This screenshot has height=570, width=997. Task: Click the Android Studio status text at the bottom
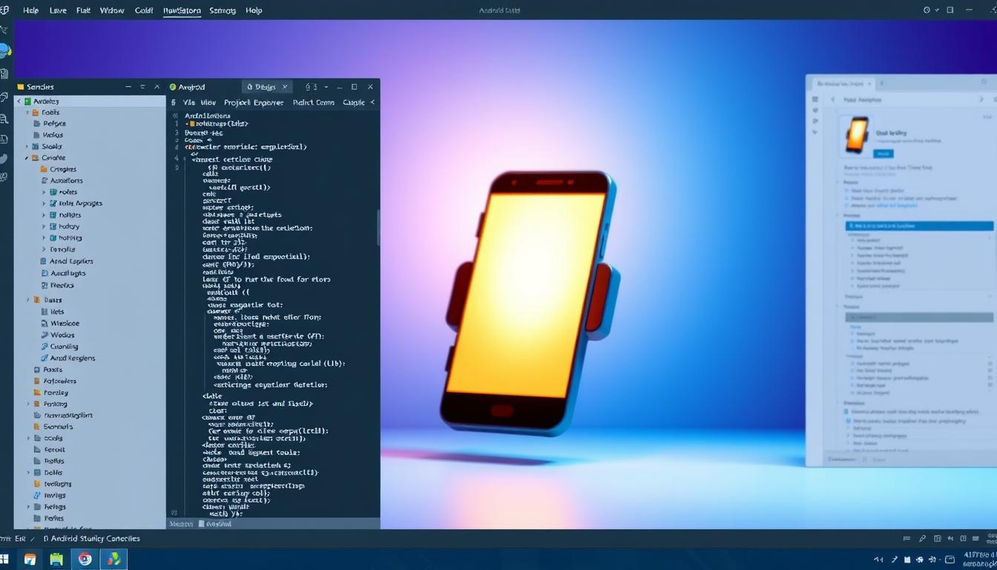pos(91,538)
